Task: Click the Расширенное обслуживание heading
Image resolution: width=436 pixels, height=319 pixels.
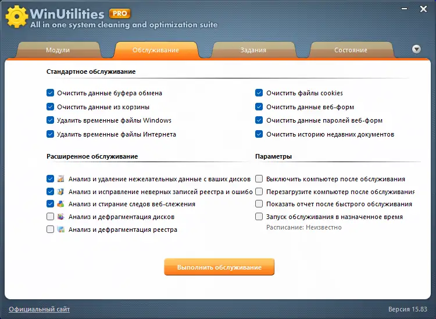Action: click(x=92, y=156)
